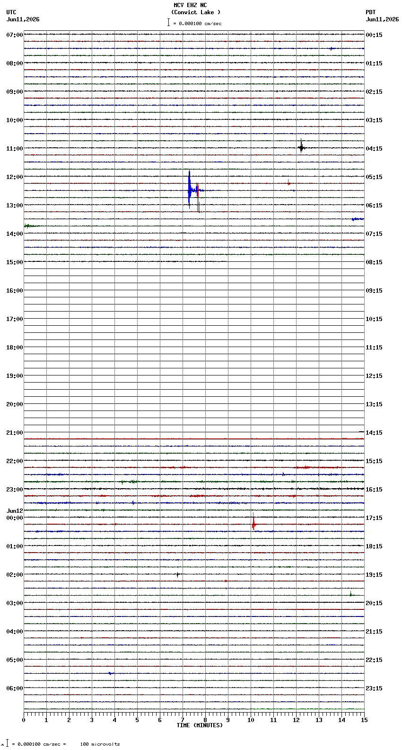Viewport: 402px width, 750px height.
Task: Click the 22:00 UTC row label
Action: (15, 461)
